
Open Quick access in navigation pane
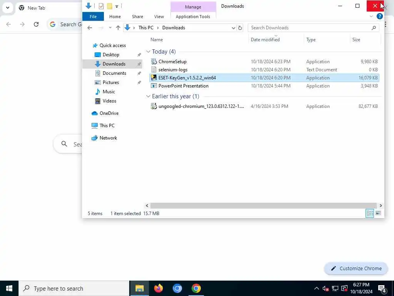113,45
